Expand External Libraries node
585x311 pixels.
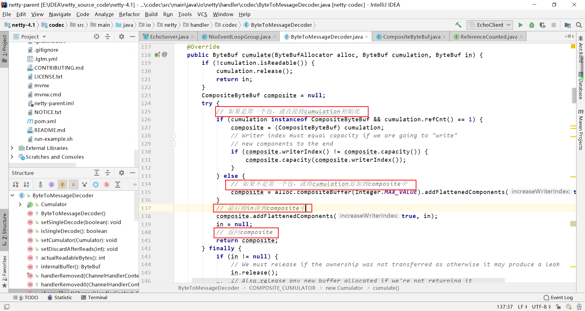12,148
